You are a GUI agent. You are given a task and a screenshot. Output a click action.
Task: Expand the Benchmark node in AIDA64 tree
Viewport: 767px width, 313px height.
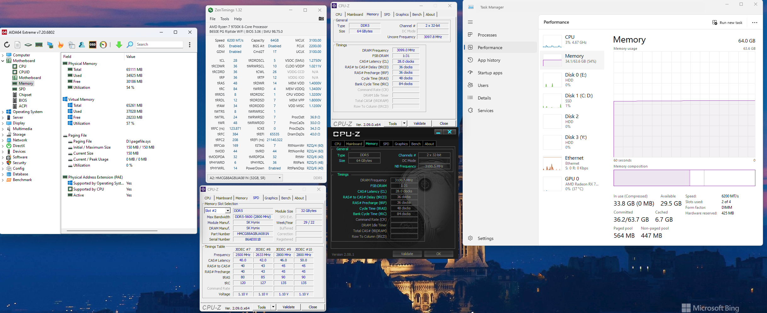coord(3,180)
